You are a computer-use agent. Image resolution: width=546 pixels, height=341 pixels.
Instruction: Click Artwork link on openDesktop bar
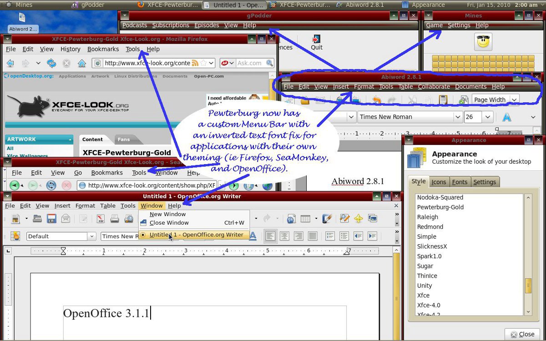(x=100, y=76)
